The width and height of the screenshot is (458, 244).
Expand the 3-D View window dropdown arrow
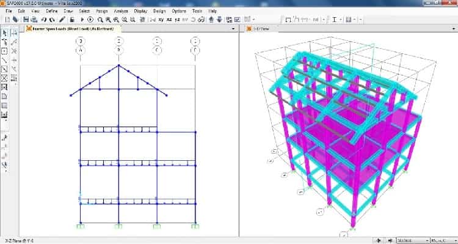point(454,29)
